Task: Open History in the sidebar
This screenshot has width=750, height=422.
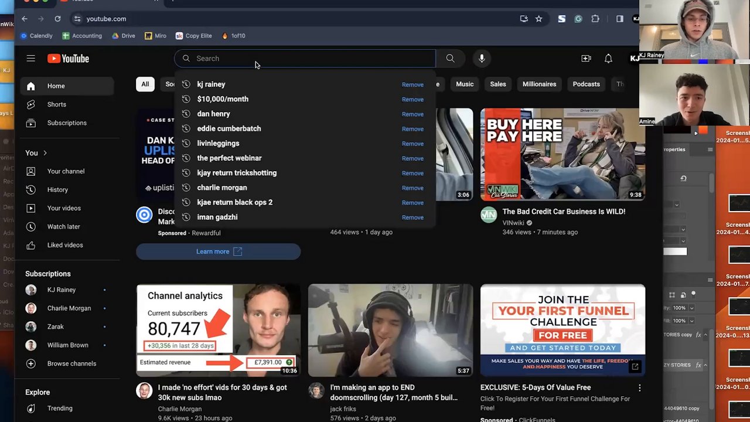Action: (x=67, y=190)
